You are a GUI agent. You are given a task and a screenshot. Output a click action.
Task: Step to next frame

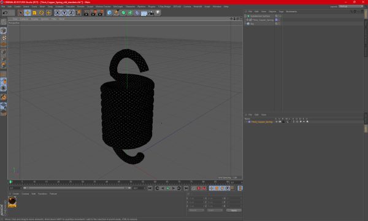coord(174,188)
